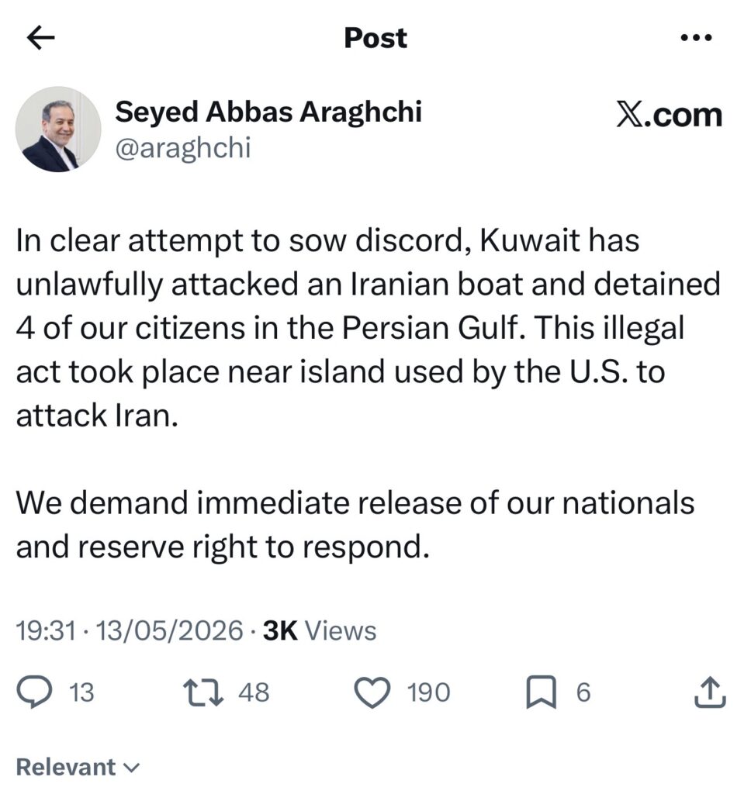The image size is (751, 794).
Task: Open the 19:31 13/05/2026 timestamp
Action: pyautogui.click(x=130, y=630)
